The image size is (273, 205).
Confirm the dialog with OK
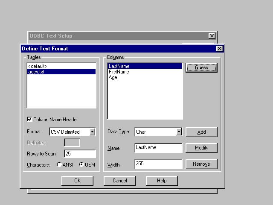point(77,181)
